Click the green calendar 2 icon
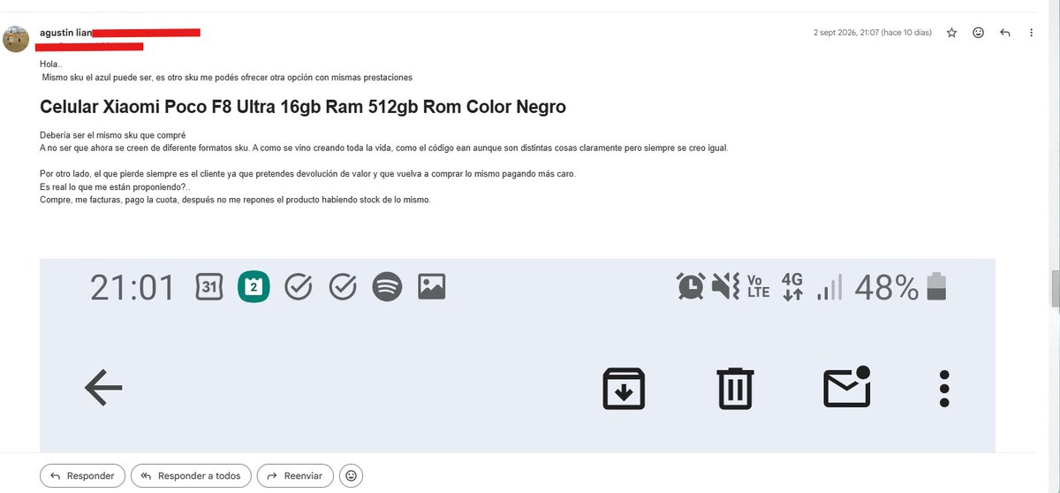The width and height of the screenshot is (1060, 493). [254, 286]
